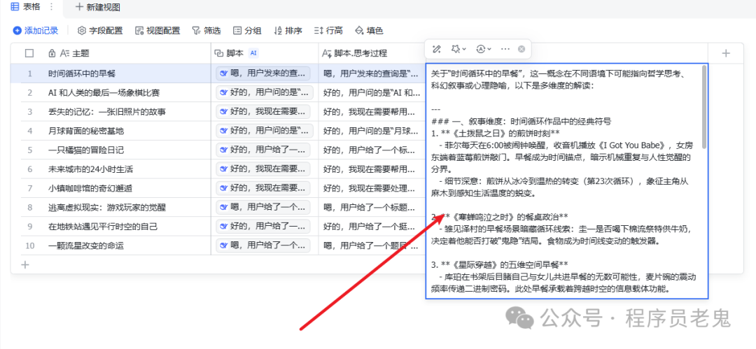This screenshot has width=756, height=349.
Task: Open the 填色 fill color tool
Action: click(369, 31)
